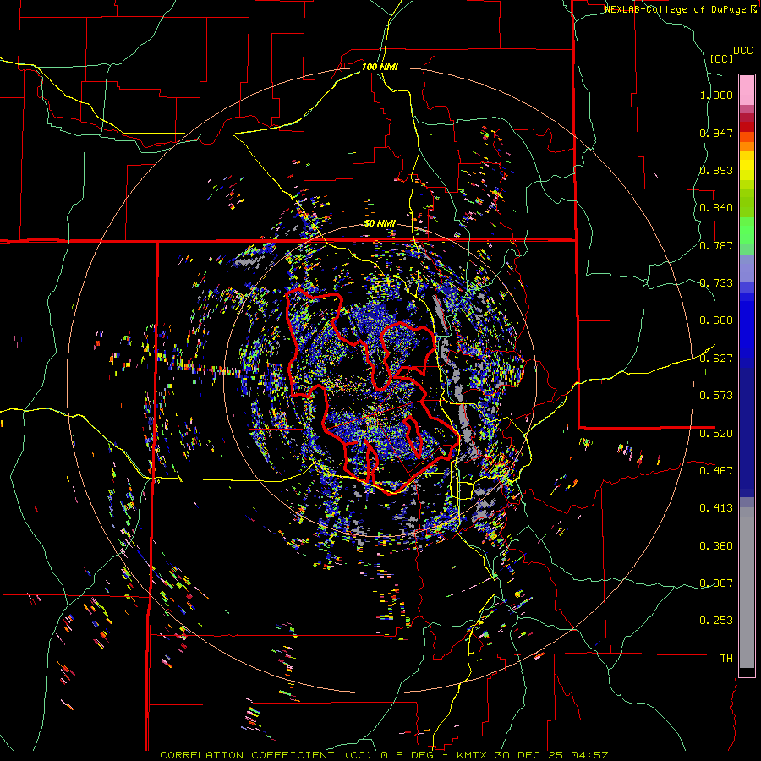This screenshot has width=761, height=761.
Task: Select the 0.253 scale value
Action: click(716, 621)
